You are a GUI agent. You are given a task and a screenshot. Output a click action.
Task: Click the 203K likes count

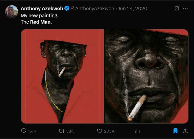[x=109, y=131]
